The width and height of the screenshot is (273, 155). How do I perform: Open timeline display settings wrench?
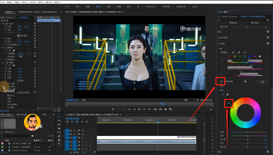click(x=86, y=122)
